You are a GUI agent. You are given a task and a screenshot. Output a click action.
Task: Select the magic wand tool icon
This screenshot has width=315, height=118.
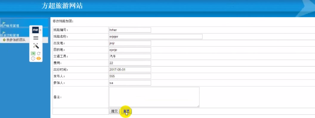(x=36, y=46)
